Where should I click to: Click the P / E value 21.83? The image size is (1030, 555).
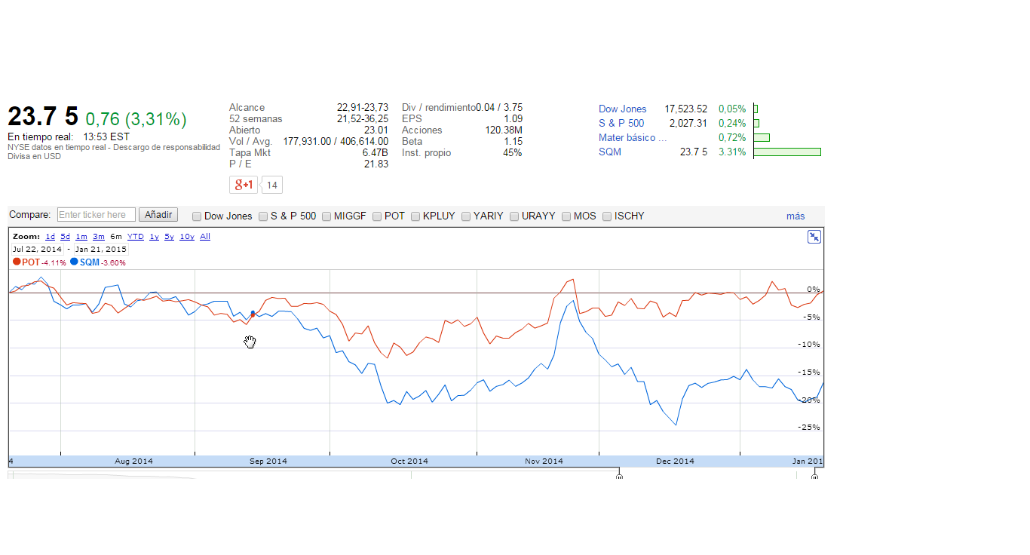[x=376, y=164]
